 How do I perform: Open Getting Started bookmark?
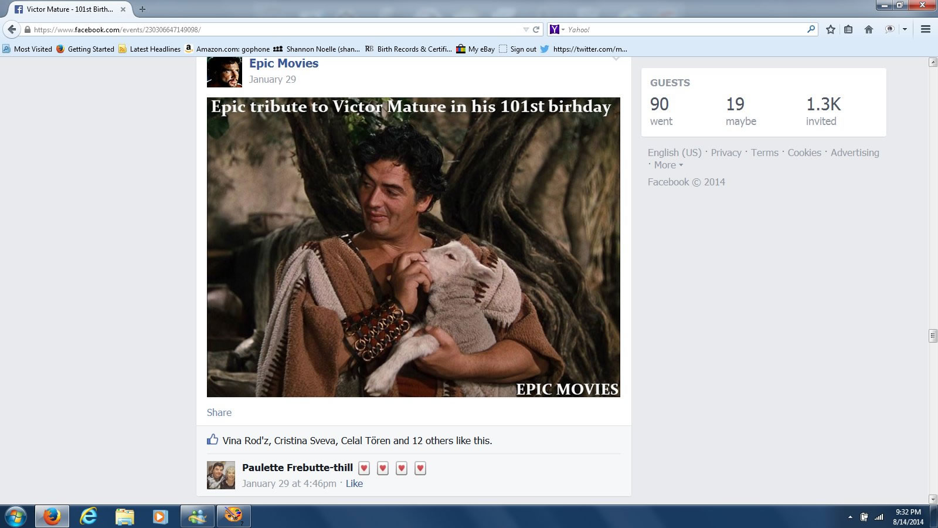point(85,49)
